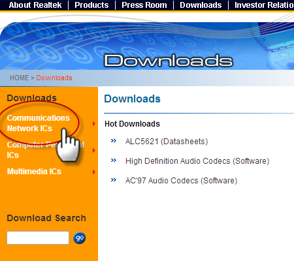The image size is (294, 261).
Task: Click the blue go search button
Action: pos(79,238)
